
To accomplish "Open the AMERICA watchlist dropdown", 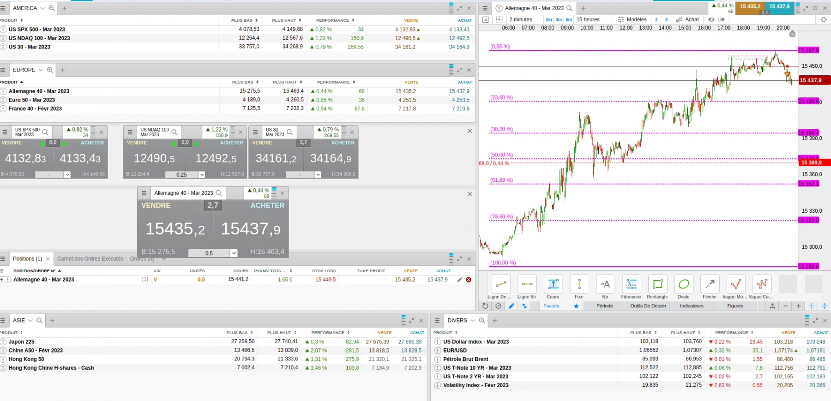I will [43, 8].
